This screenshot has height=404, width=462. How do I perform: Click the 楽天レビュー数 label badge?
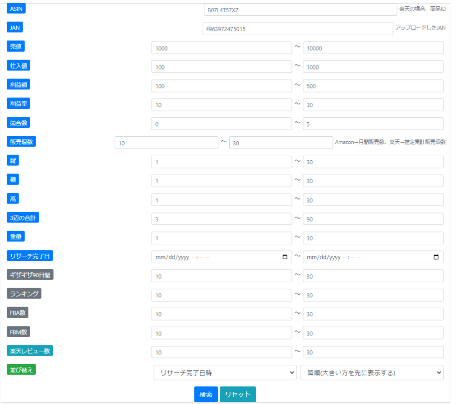[x=30, y=350]
